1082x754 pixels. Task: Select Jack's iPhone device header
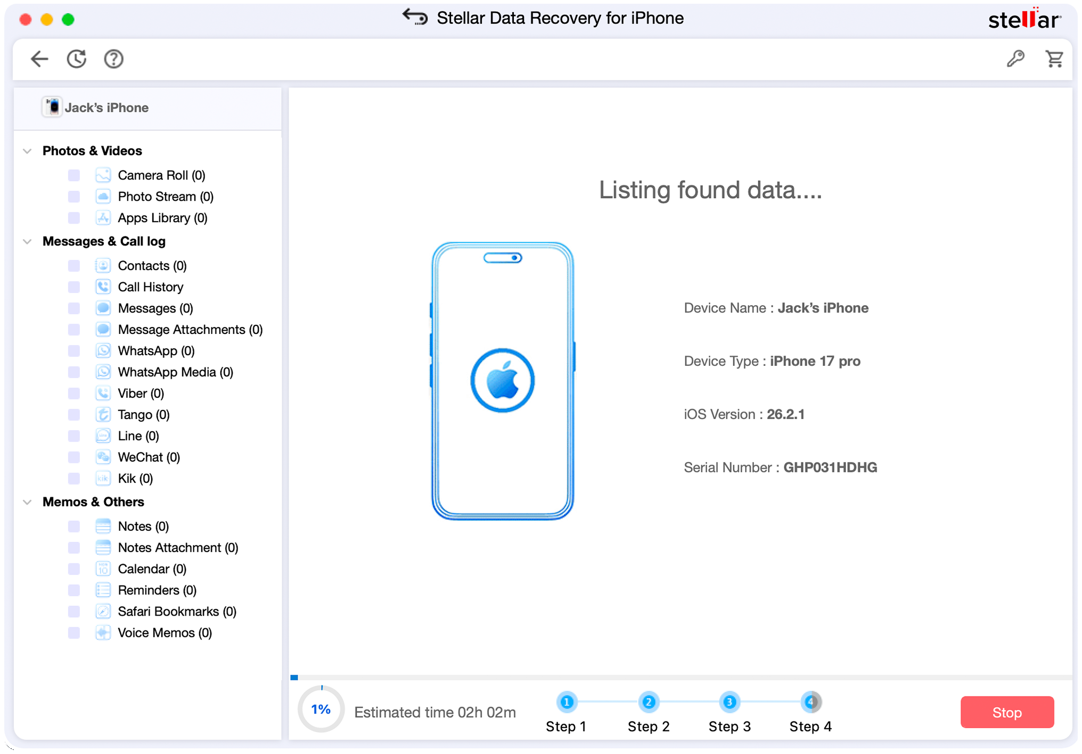pyautogui.click(x=106, y=108)
